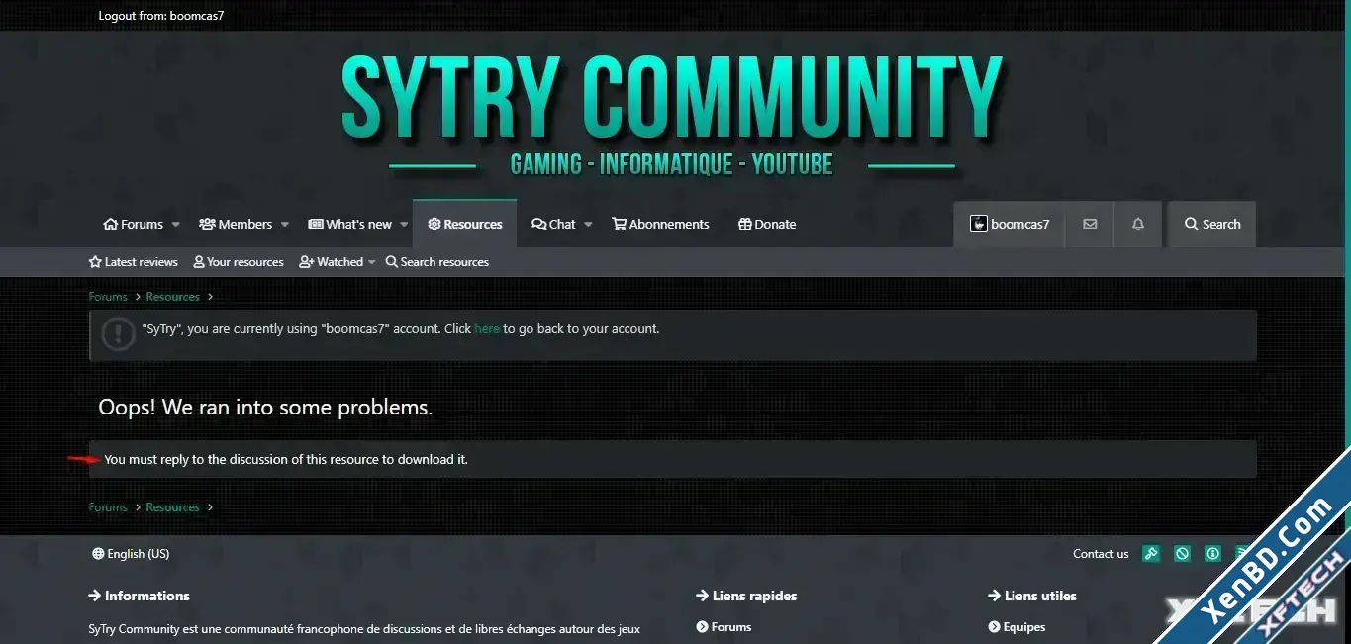Open the What's new nav tab
The image size is (1351, 644).
[350, 225]
